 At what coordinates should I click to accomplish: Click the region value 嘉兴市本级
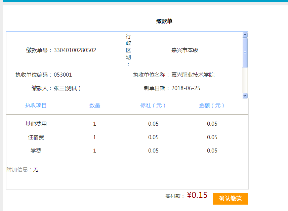pyautogui.click(x=185, y=50)
